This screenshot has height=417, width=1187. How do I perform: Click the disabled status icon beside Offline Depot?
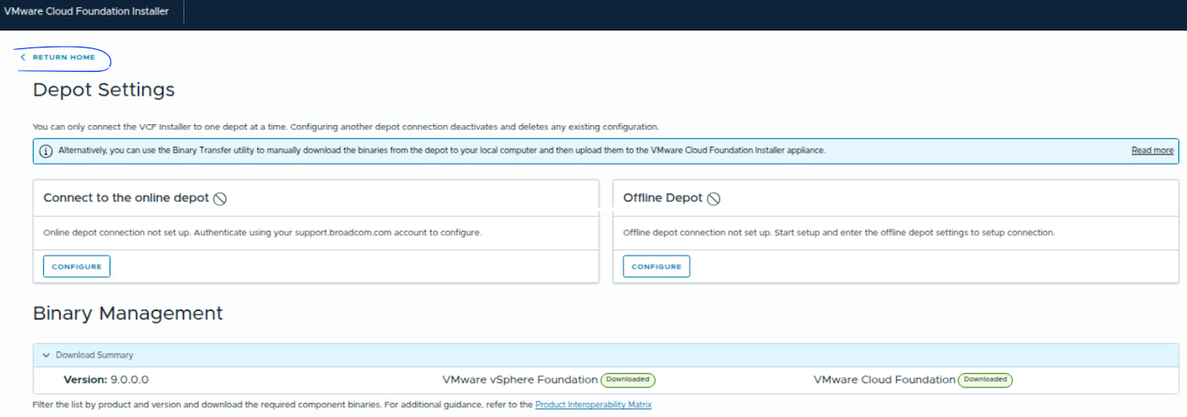(x=713, y=199)
